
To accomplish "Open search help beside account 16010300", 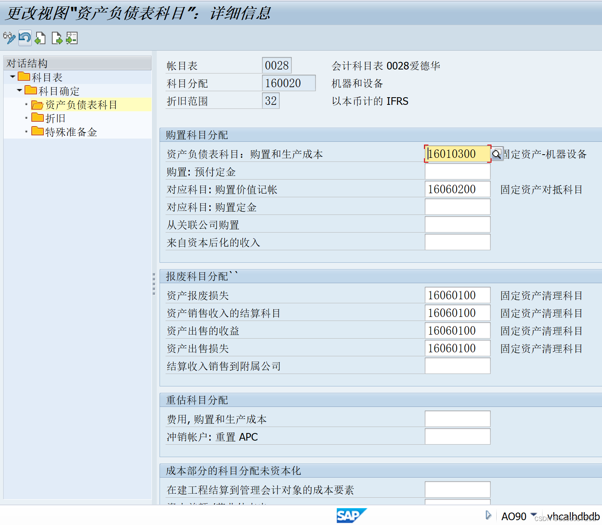I will coord(497,154).
